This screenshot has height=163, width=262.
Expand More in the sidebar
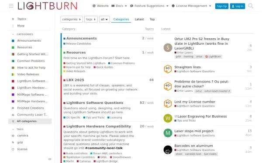(x=21, y=26)
